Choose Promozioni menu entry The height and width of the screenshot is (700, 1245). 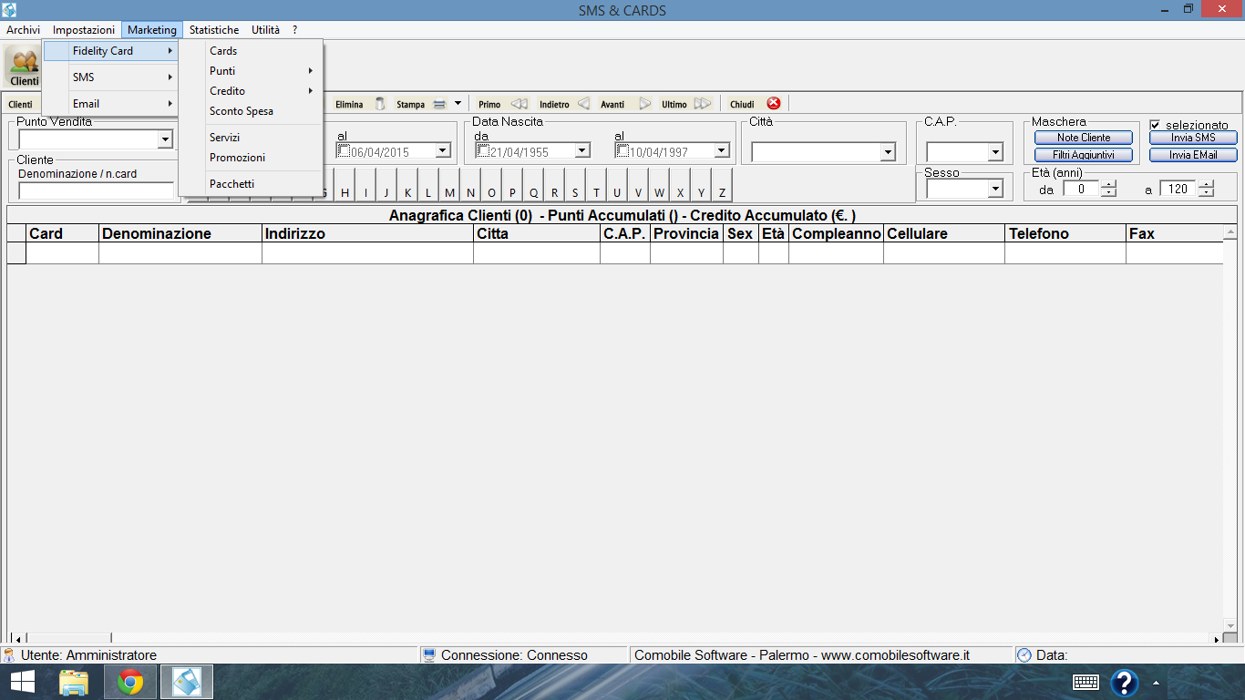(251, 158)
